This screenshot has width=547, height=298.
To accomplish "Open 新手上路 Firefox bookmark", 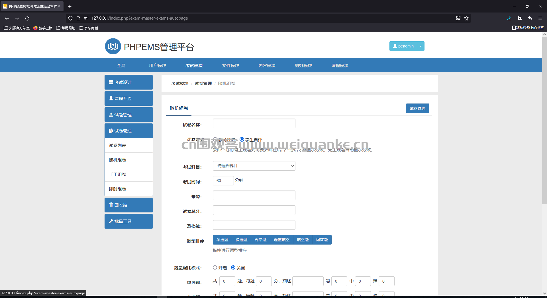I will point(43,28).
